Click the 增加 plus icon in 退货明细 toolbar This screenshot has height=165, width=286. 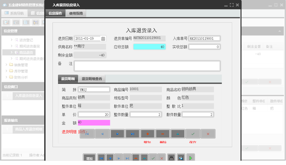click(148, 134)
